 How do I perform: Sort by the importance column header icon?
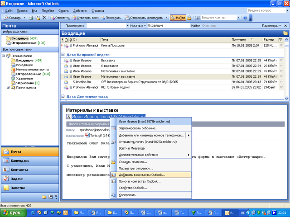62,39
